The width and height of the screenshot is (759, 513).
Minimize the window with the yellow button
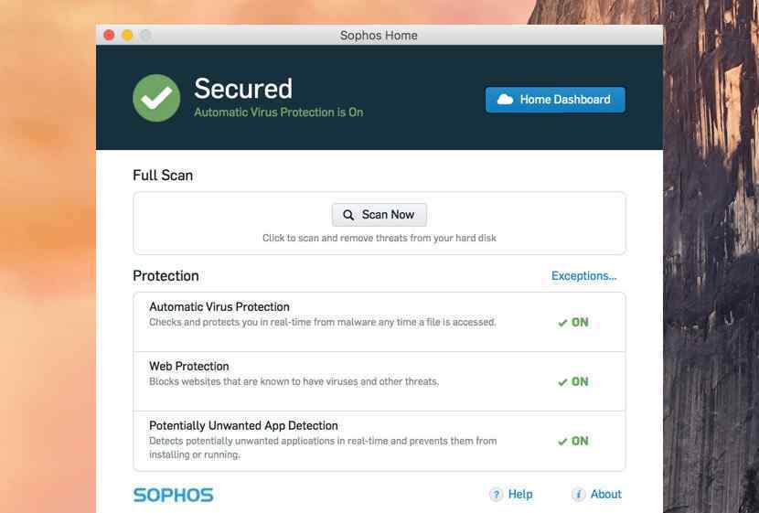tap(127, 36)
